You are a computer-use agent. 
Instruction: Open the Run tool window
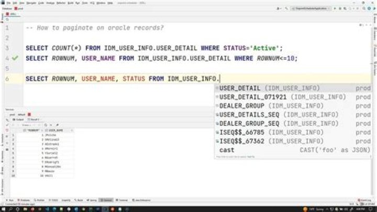click(x=9, y=200)
